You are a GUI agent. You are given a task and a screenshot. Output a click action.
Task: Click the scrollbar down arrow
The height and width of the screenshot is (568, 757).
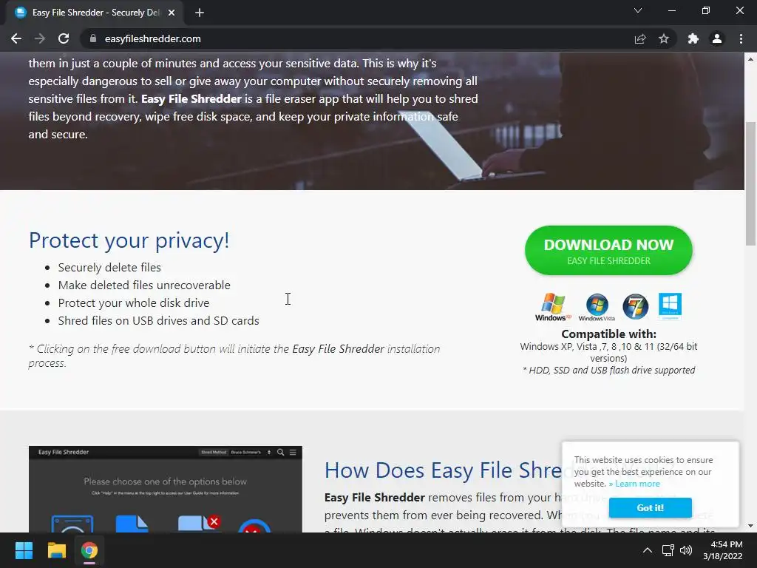(x=751, y=526)
